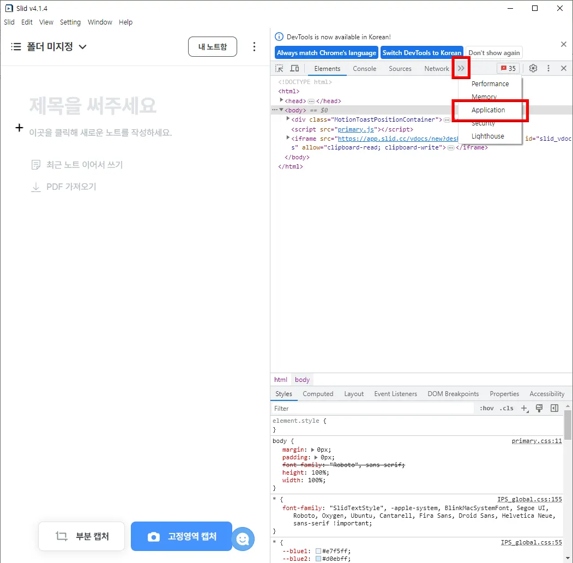This screenshot has height=563, width=573.
Task: Click the new style rule plus icon
Action: tap(524, 409)
